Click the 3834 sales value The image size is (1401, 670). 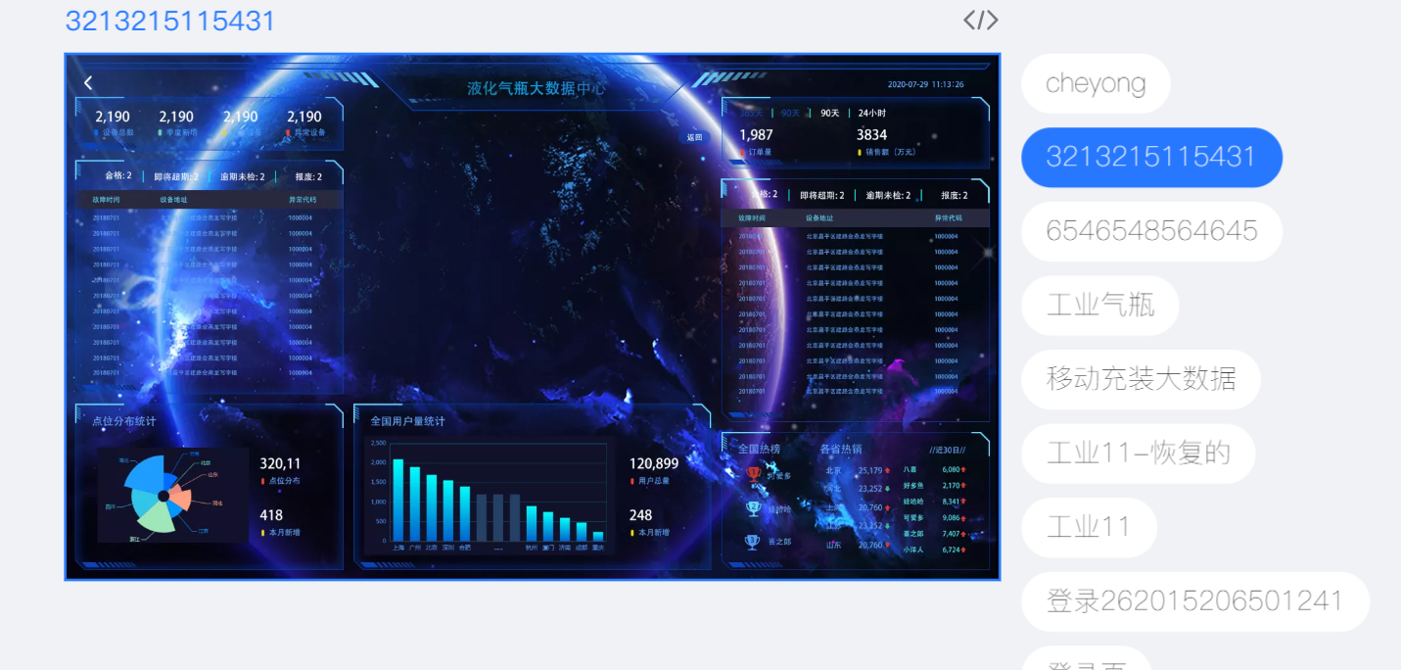click(871, 135)
